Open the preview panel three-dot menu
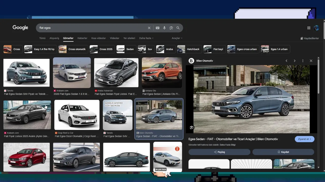Screen dimensions: 325x182 pos(303,61)
